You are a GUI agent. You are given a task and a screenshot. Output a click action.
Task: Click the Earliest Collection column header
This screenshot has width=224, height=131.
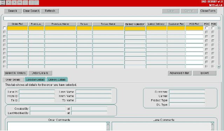[135, 24]
